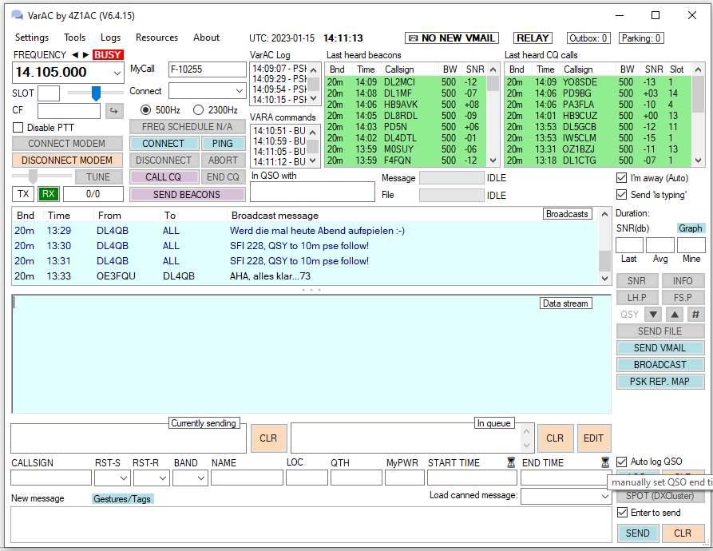The height and width of the screenshot is (551, 713).
Task: Click the SEND BEACONS button
Action: pyautogui.click(x=187, y=194)
